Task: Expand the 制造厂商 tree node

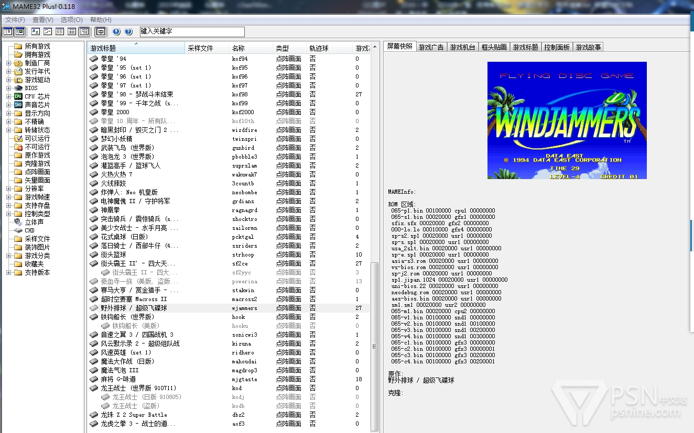Action: click(9, 63)
